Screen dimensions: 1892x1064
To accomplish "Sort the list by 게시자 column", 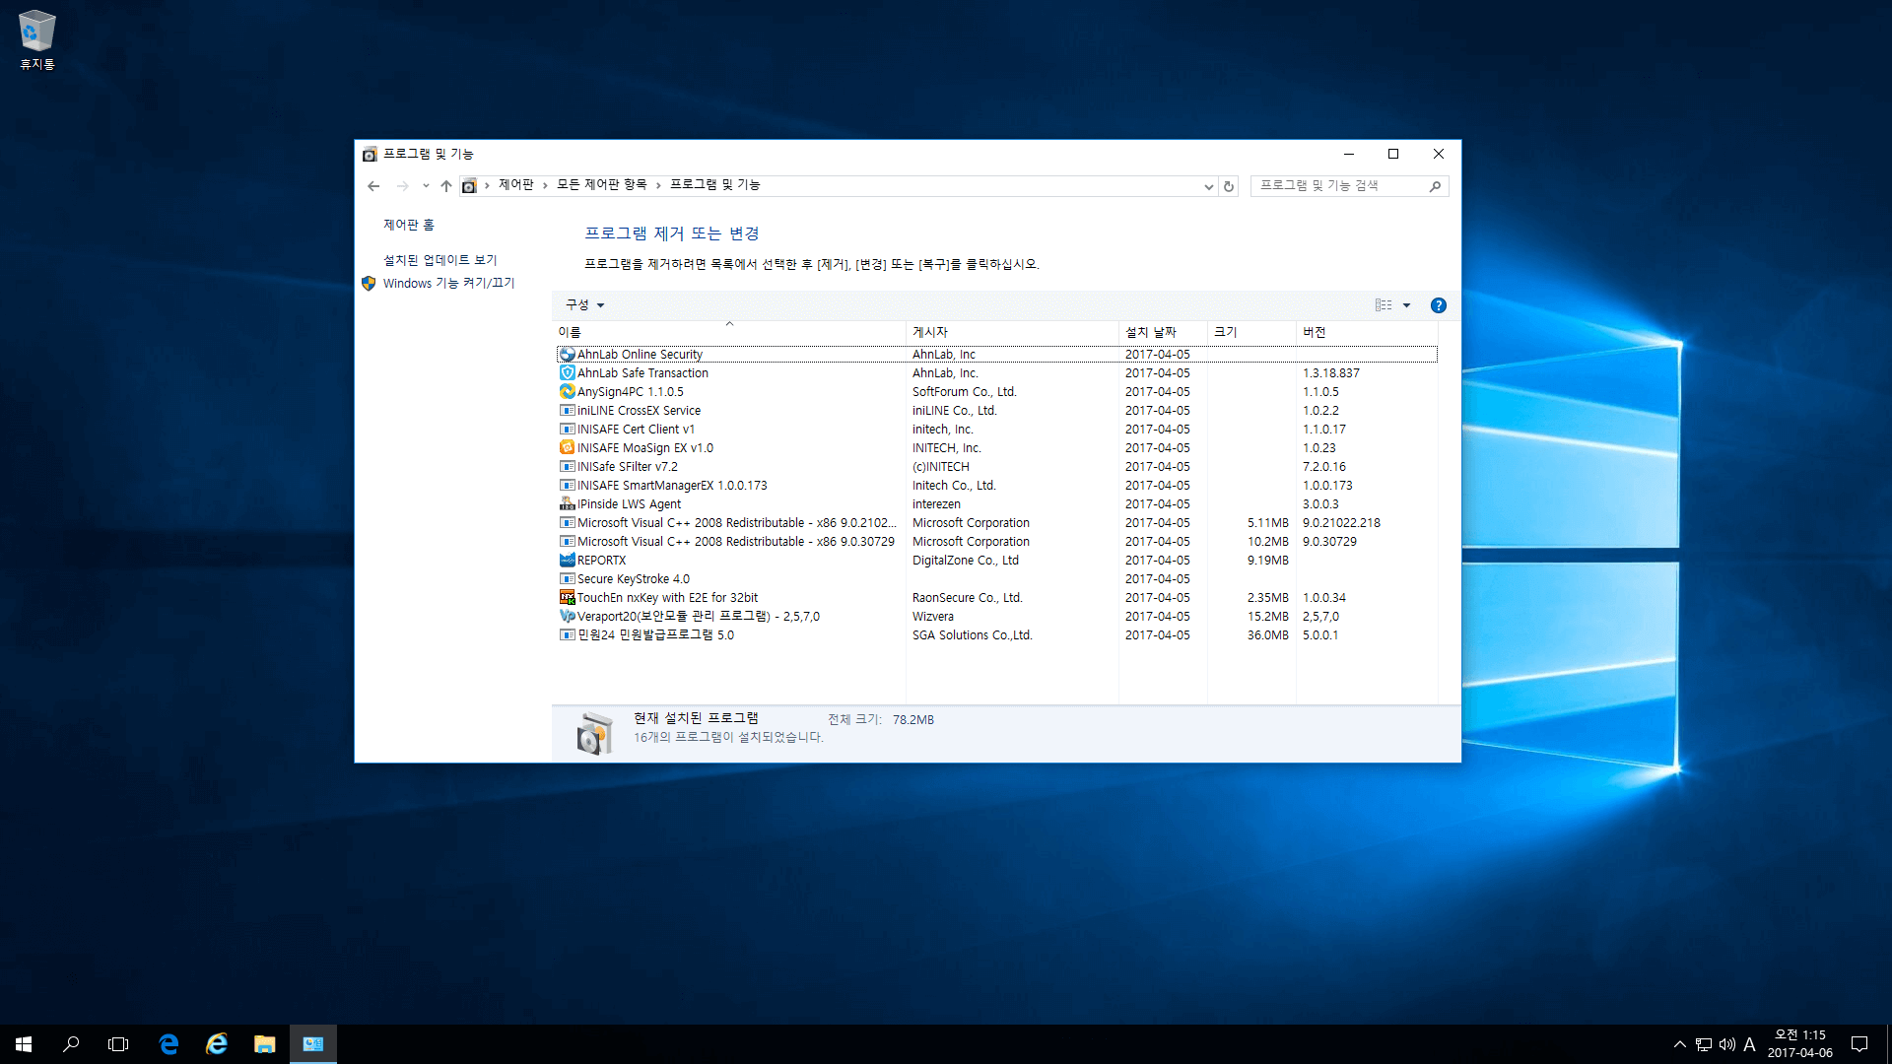I will 929,332.
